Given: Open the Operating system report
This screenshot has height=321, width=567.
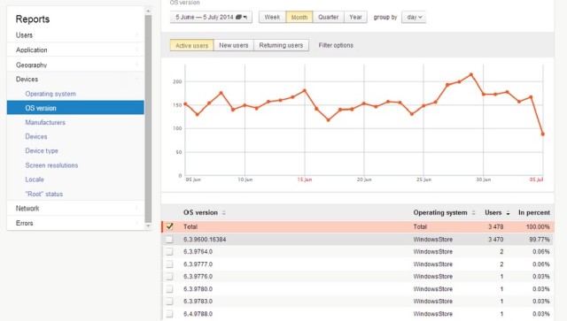Looking at the screenshot, I should 50,94.
